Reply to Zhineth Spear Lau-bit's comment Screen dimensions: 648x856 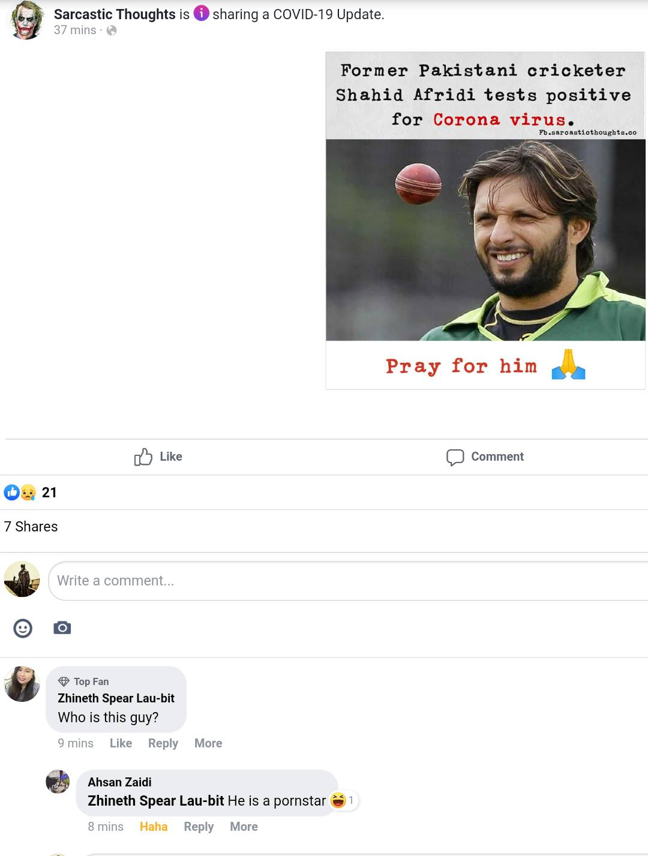tap(163, 743)
